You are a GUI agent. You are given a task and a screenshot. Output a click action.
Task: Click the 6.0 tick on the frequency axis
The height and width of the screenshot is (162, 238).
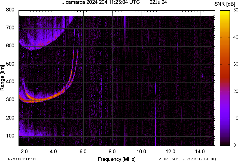coord(83,151)
